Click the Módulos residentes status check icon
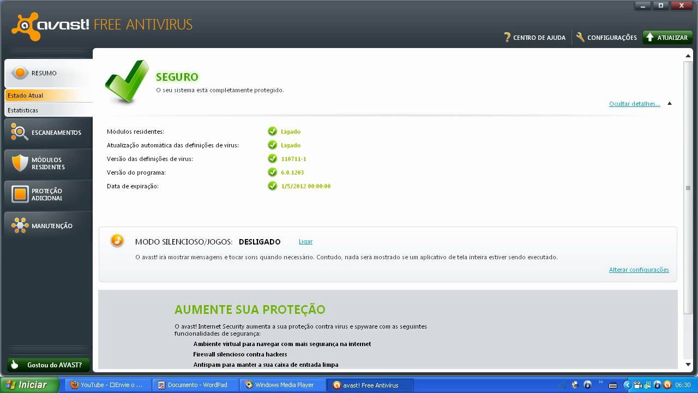Image resolution: width=698 pixels, height=393 pixels. pos(273,132)
